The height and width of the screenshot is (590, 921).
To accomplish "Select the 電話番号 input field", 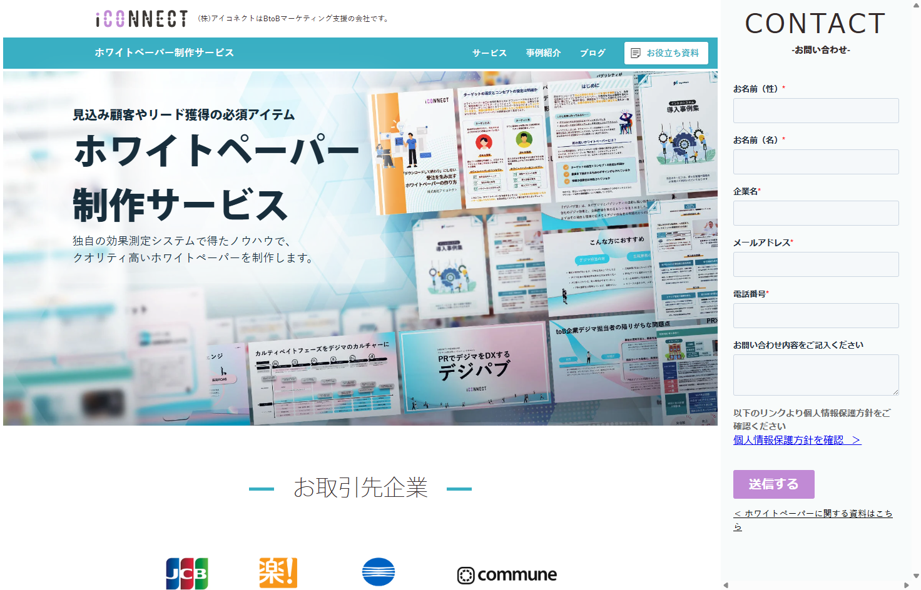I will click(815, 315).
